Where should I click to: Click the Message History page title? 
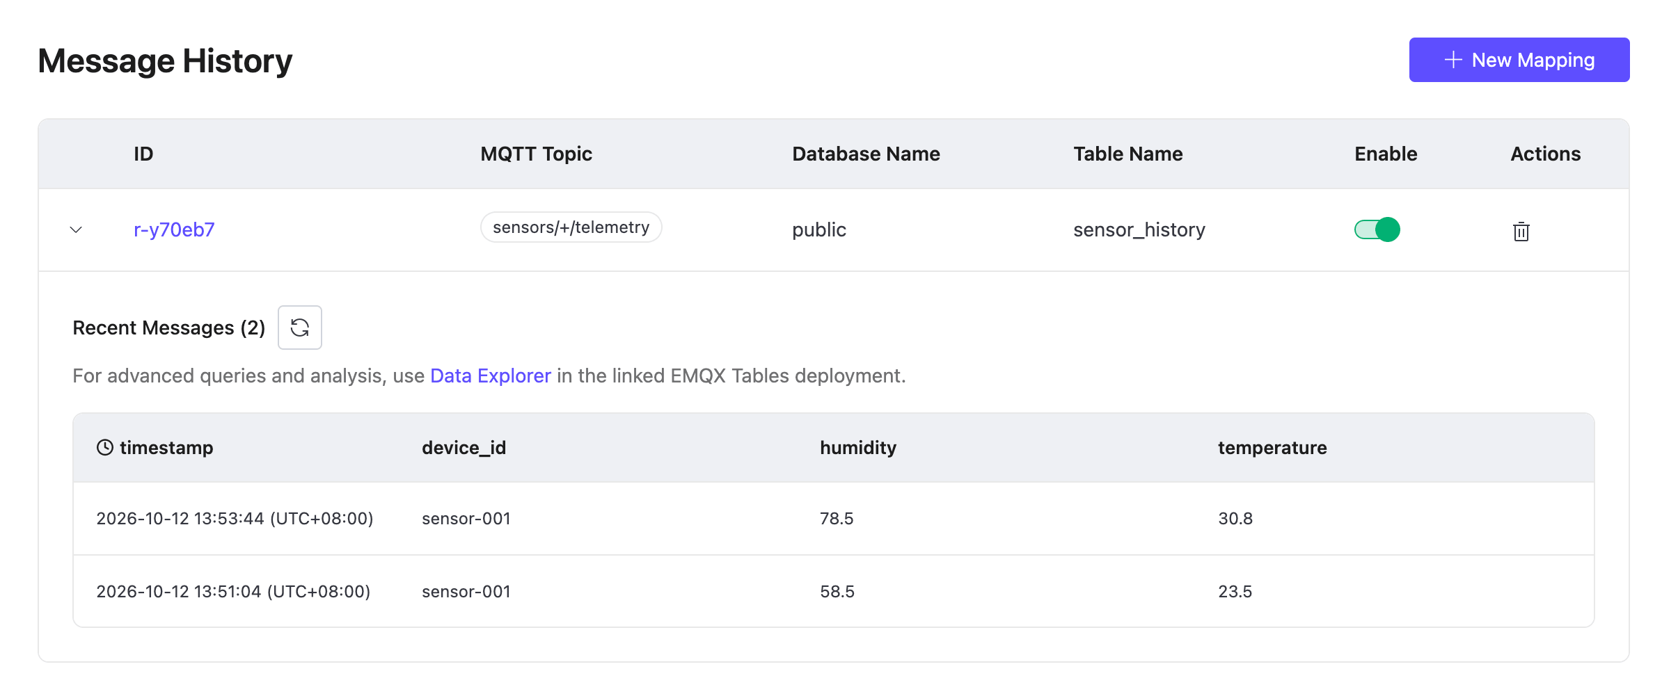click(x=165, y=60)
